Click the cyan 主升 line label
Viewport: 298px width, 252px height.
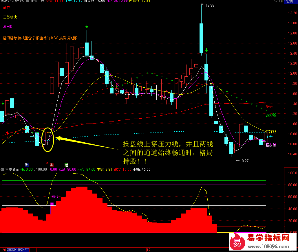pos(269,137)
